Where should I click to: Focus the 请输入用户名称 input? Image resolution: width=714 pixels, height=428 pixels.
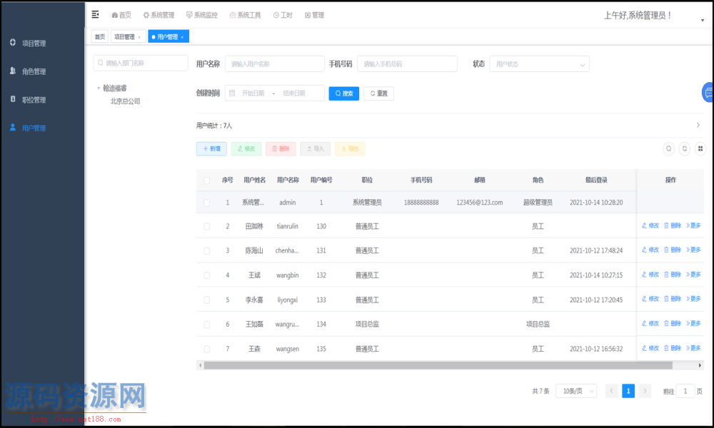pos(275,64)
